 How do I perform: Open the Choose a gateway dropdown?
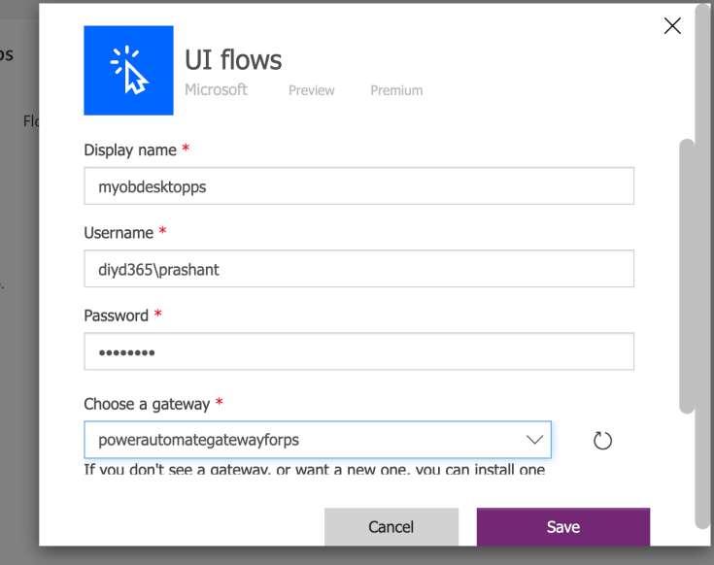(318, 440)
